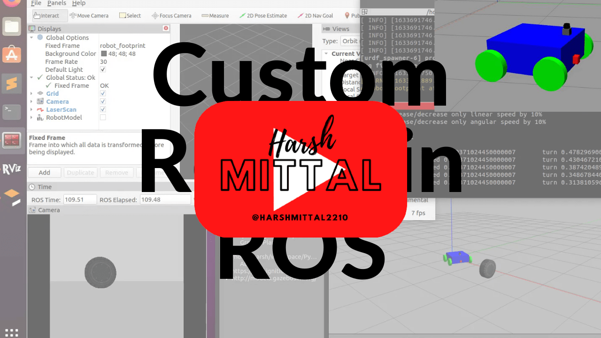Click the small blue robot in Gazebo
Image resolution: width=601 pixels, height=338 pixels.
(456, 258)
